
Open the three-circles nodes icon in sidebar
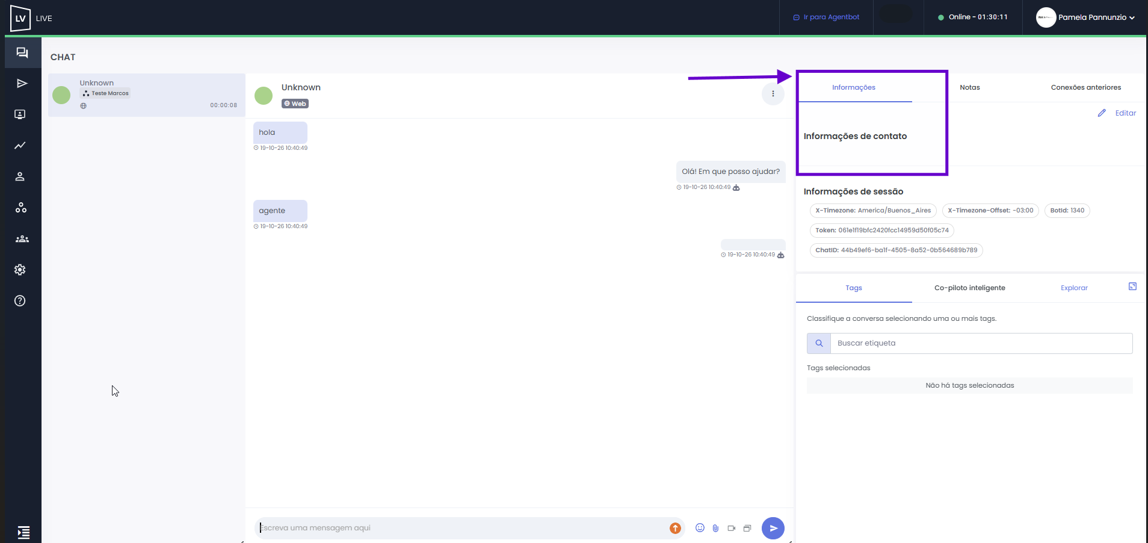pyautogui.click(x=21, y=208)
